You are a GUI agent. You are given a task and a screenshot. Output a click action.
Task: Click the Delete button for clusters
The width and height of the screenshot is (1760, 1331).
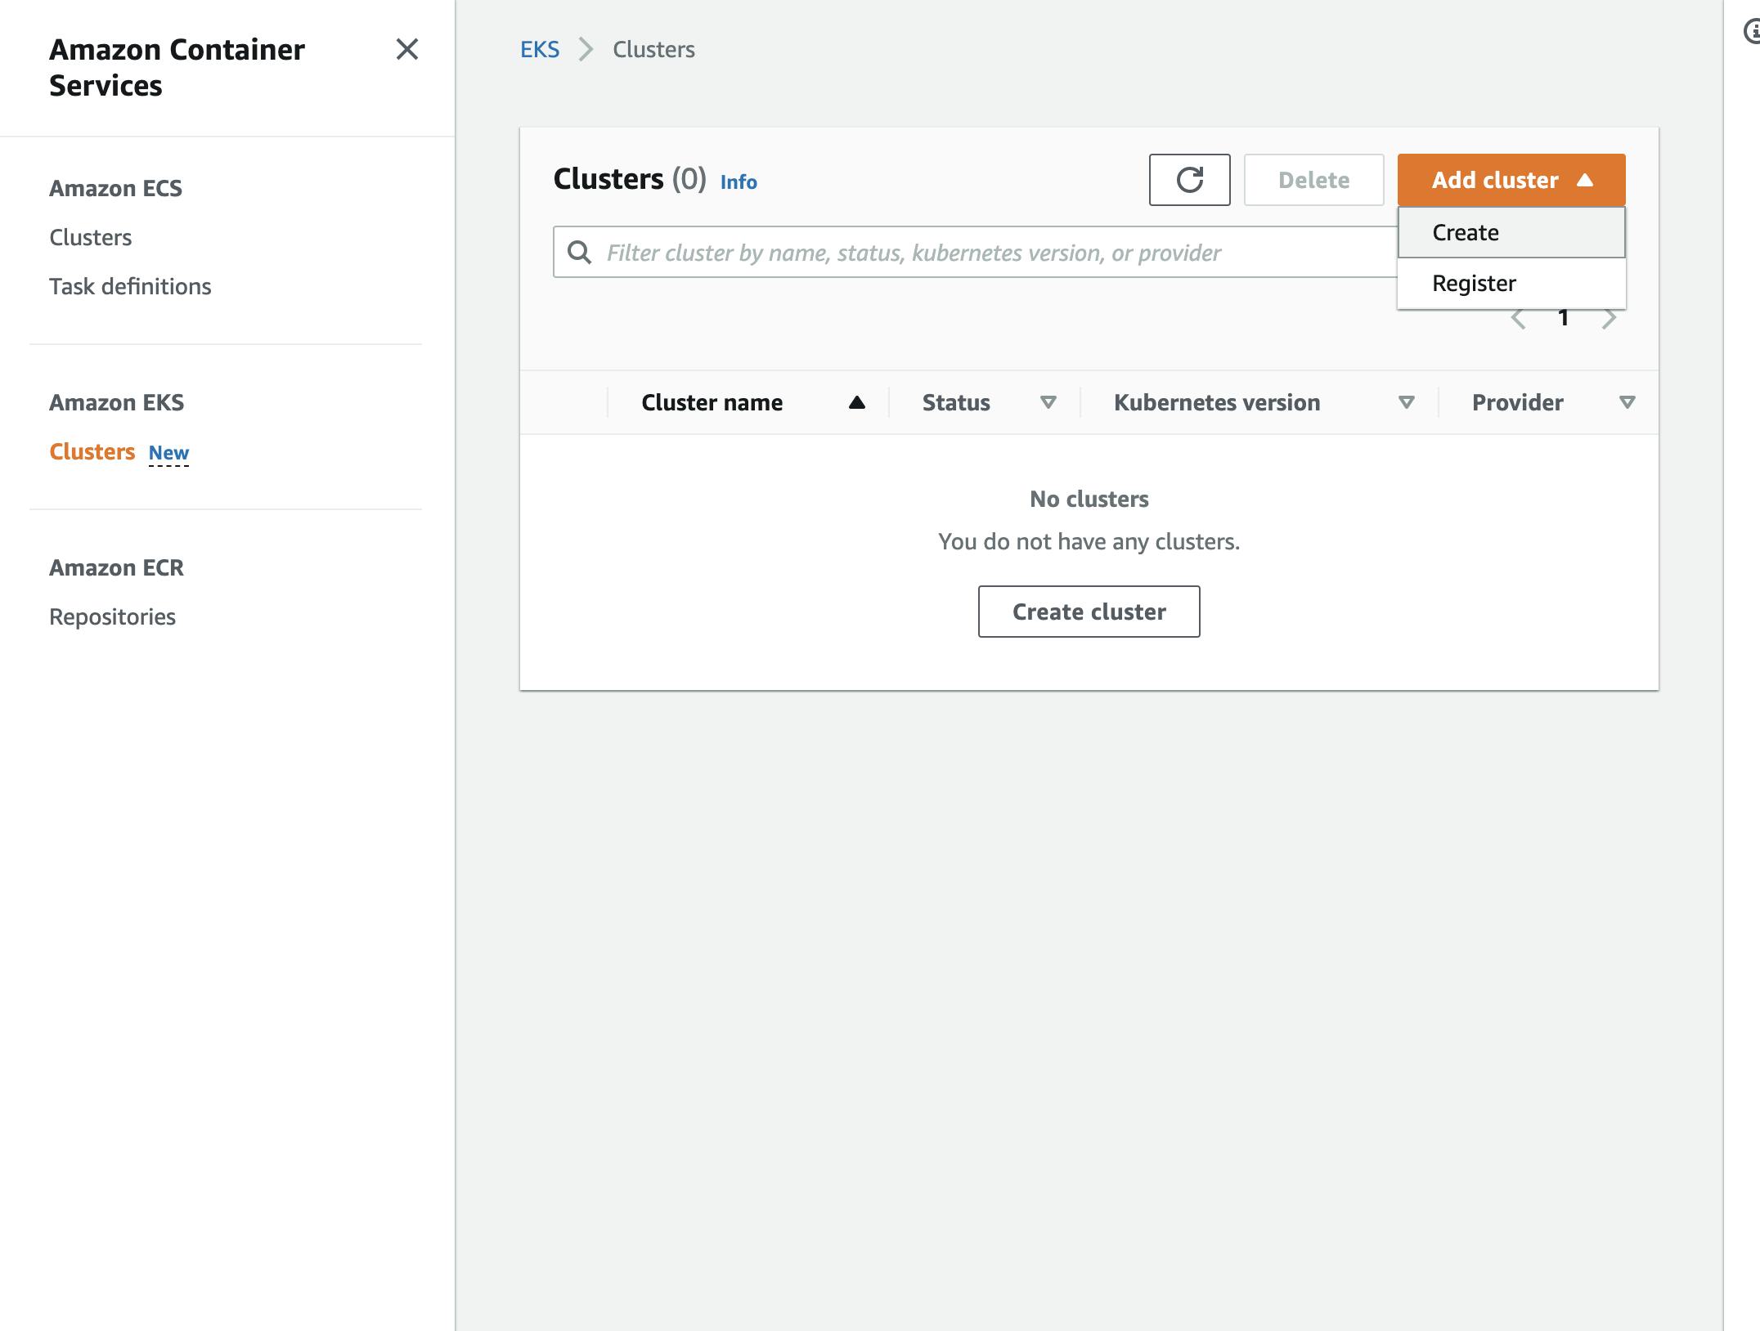point(1313,179)
